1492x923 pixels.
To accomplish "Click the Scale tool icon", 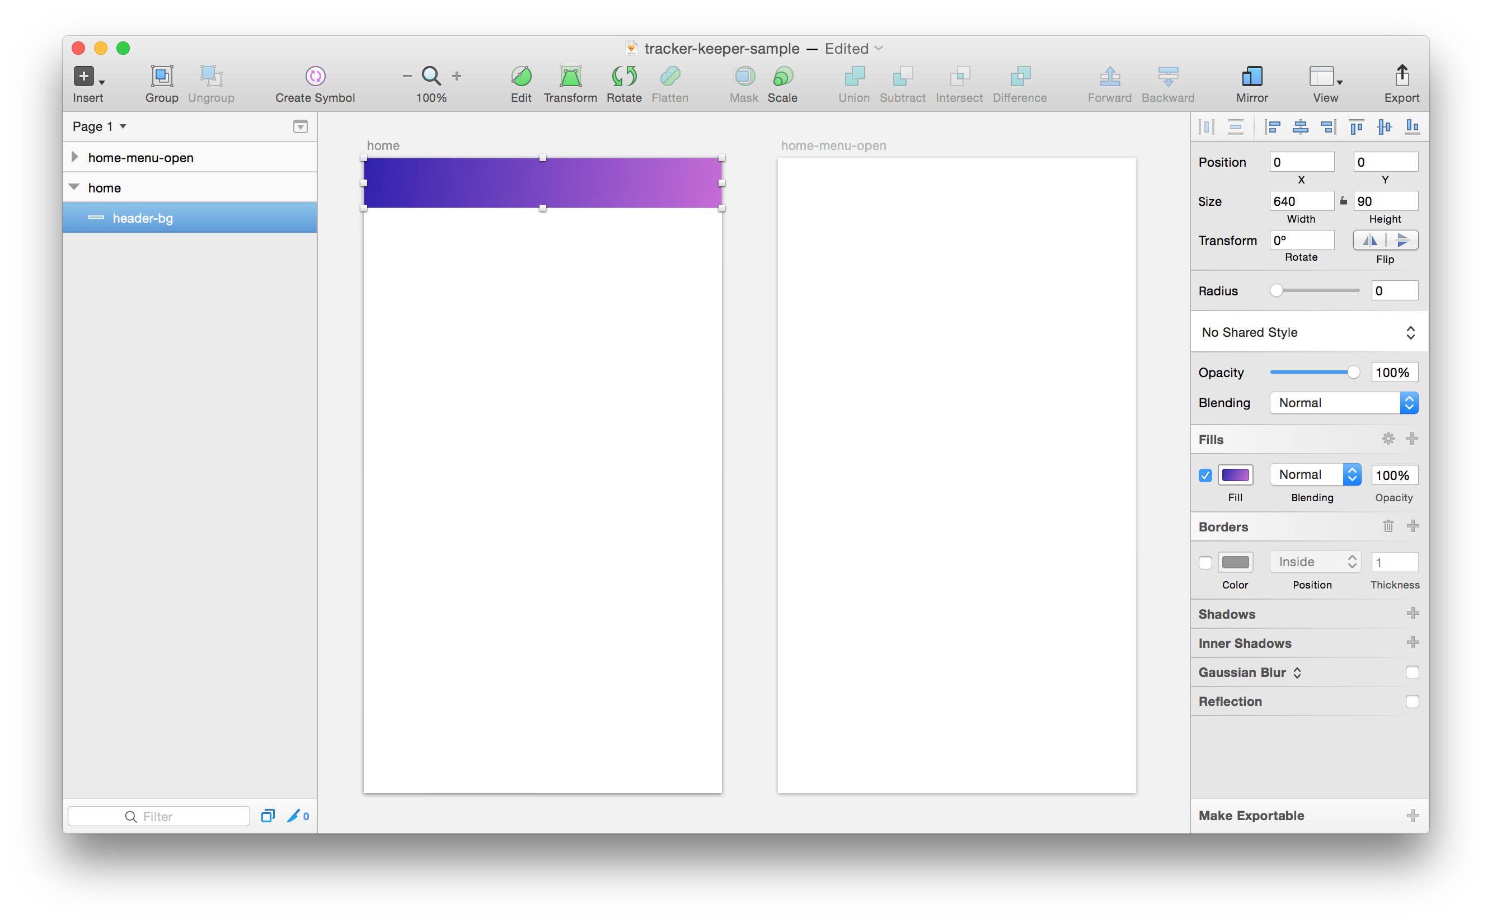I will tap(782, 76).
